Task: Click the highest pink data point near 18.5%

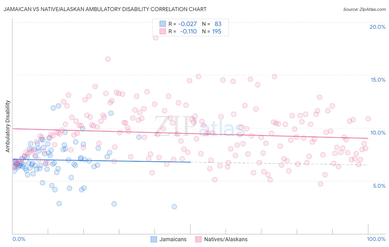Action: (x=155, y=38)
